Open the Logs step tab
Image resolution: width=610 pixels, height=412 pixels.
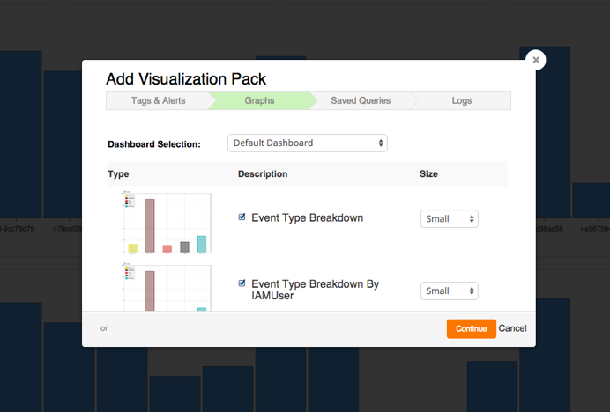(x=462, y=100)
